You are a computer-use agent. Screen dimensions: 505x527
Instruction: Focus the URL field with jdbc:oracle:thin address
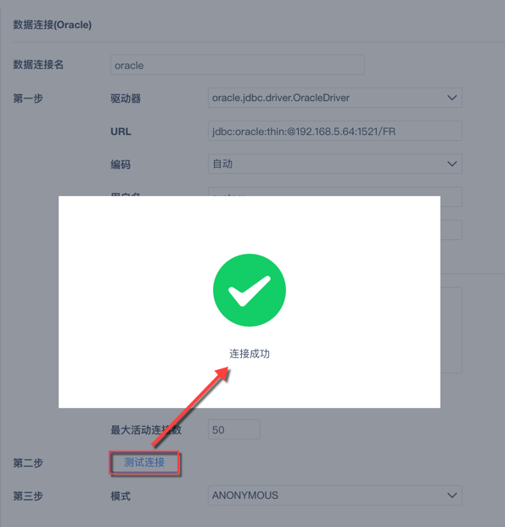pos(335,131)
